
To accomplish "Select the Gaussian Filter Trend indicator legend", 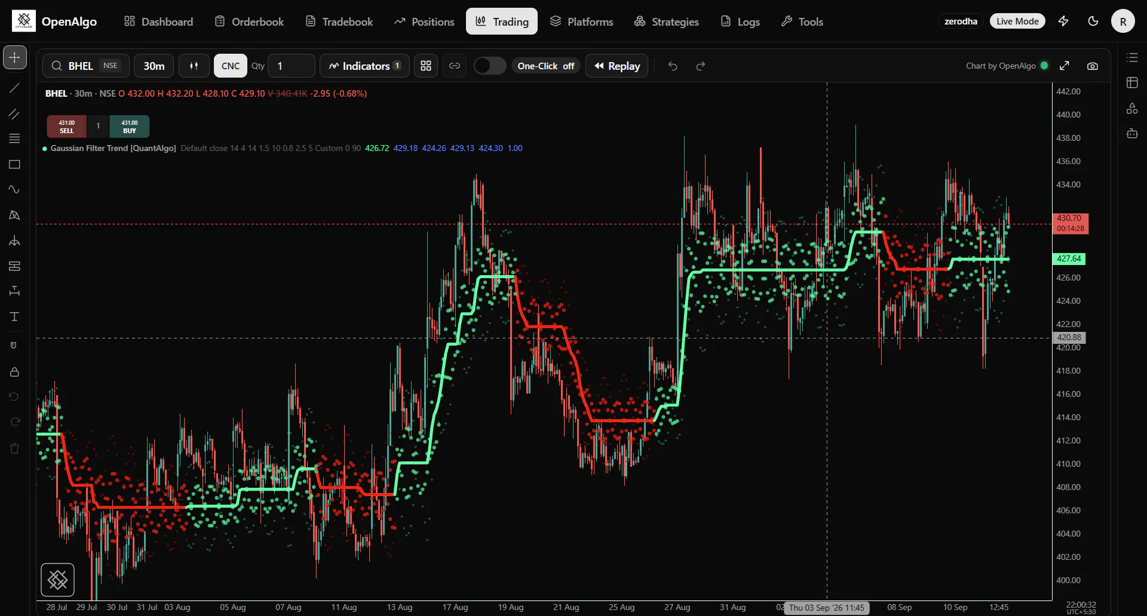I will [113, 148].
